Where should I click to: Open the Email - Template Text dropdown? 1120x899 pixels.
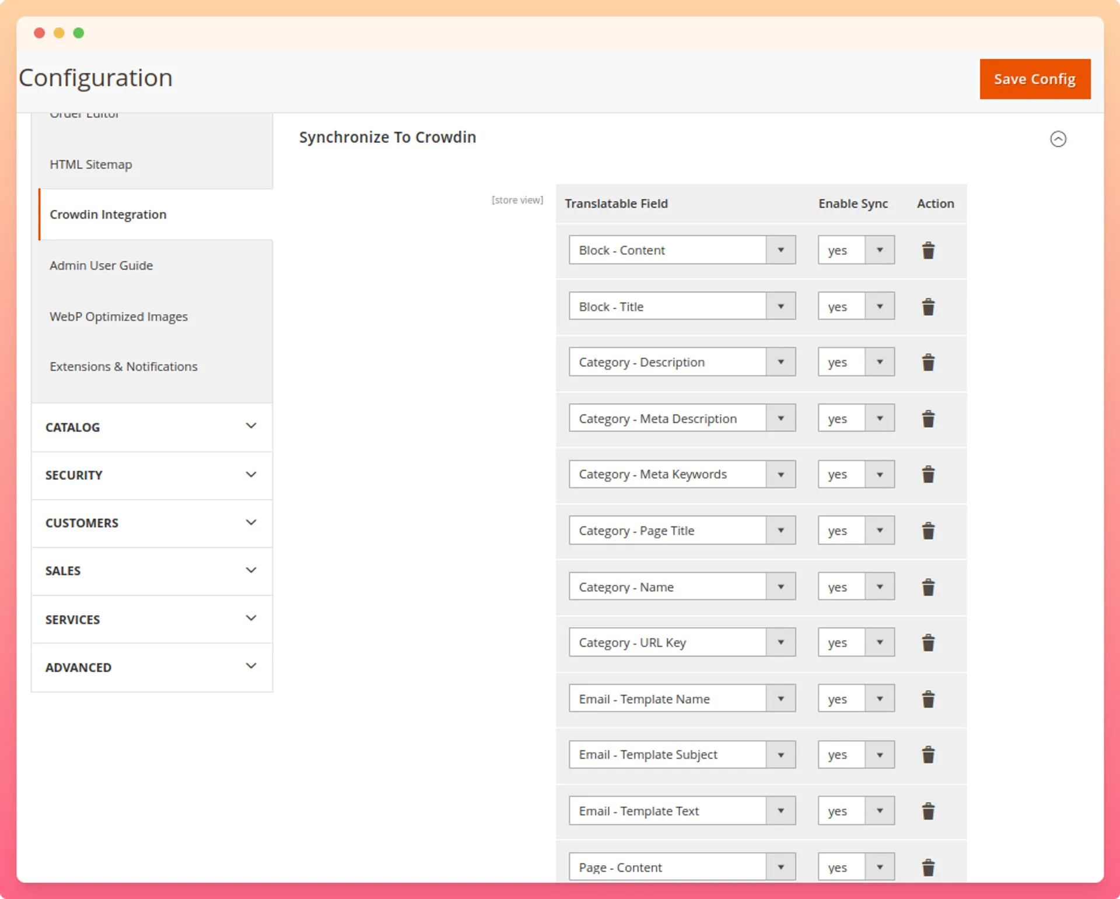coord(682,811)
